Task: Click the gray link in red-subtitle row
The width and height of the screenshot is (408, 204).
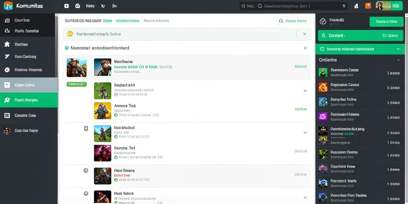Action: point(300,175)
